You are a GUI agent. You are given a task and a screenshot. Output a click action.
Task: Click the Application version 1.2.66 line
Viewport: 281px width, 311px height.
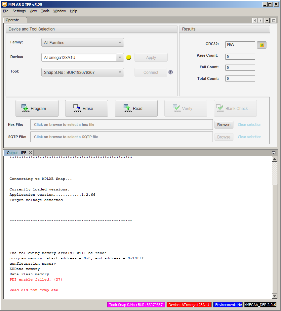[x=52, y=194]
